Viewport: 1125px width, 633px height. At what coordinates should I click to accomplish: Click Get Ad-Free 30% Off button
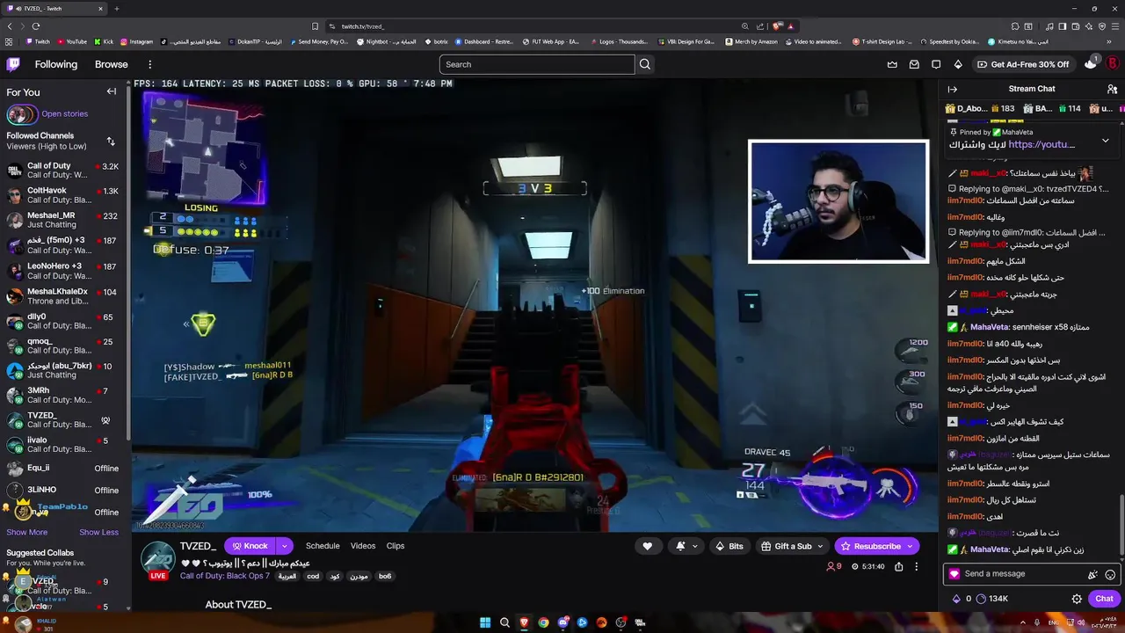[x=1022, y=64]
